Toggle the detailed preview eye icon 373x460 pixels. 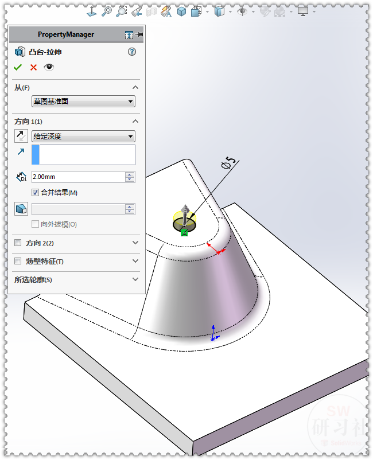coord(49,67)
